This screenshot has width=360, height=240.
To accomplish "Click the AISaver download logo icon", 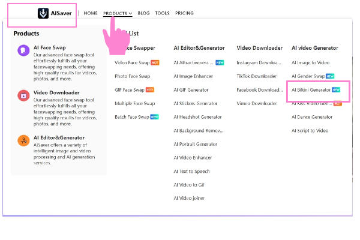I will coord(43,13).
